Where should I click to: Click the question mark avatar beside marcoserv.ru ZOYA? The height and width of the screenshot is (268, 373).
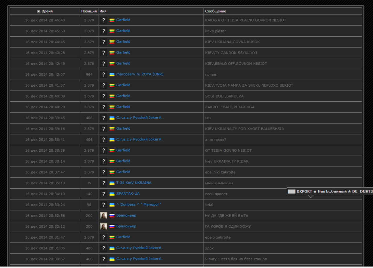(103, 74)
